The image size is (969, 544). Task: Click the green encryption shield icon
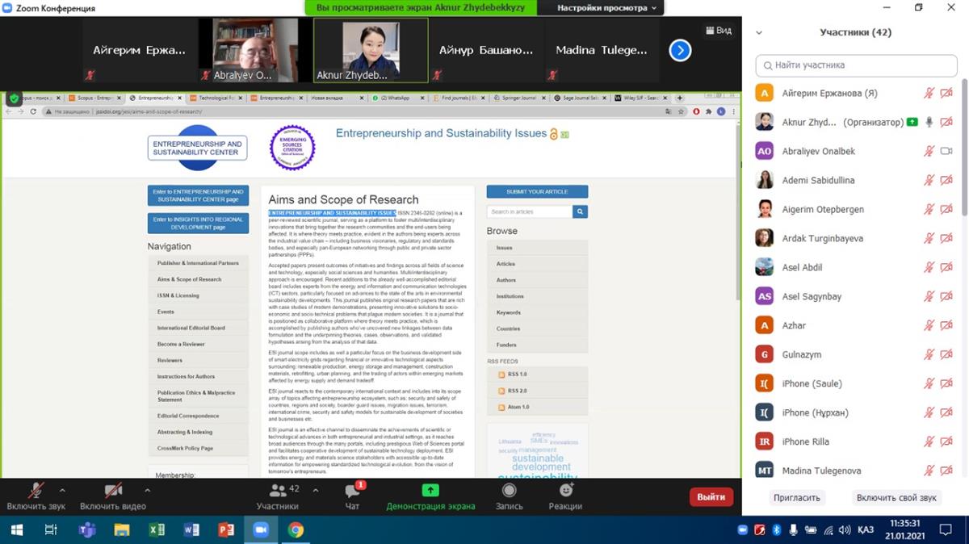click(14, 98)
